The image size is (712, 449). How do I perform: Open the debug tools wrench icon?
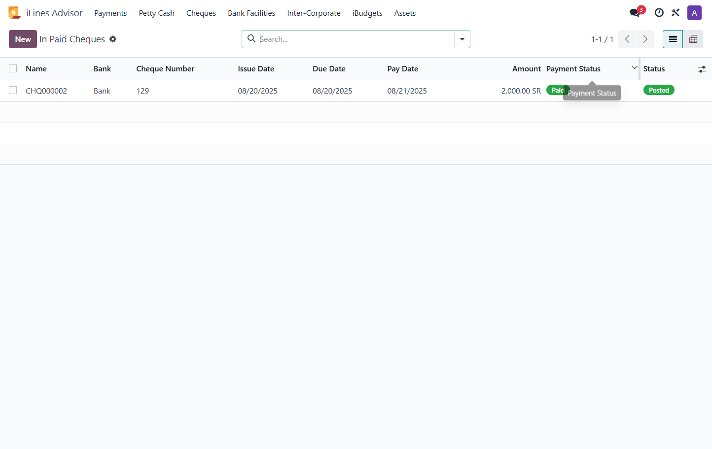coord(676,13)
